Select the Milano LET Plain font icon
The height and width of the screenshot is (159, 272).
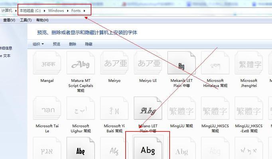coord(148,109)
